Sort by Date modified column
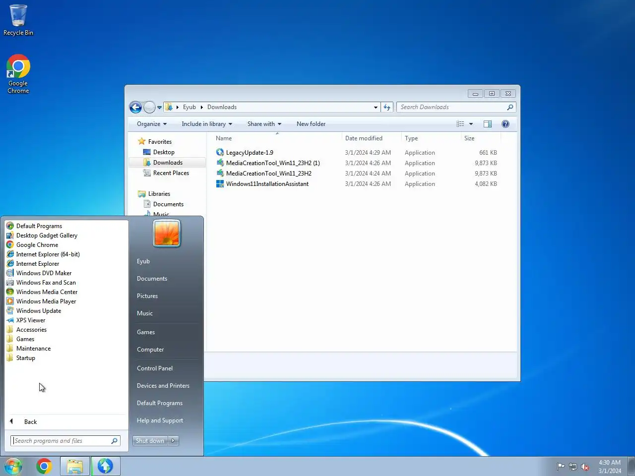 pos(371,138)
